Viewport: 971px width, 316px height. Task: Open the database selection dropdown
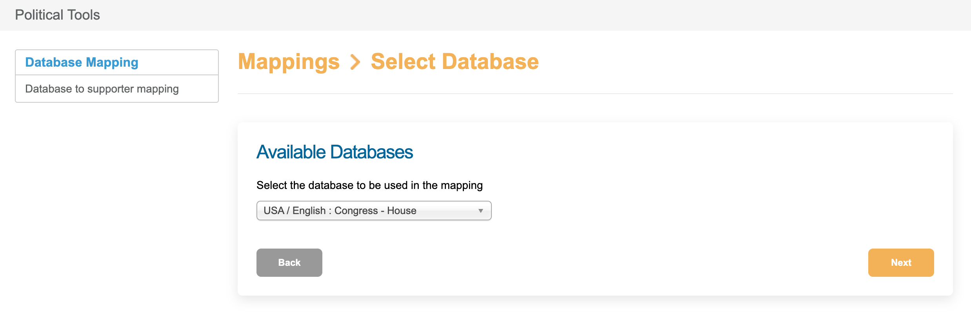coord(373,211)
